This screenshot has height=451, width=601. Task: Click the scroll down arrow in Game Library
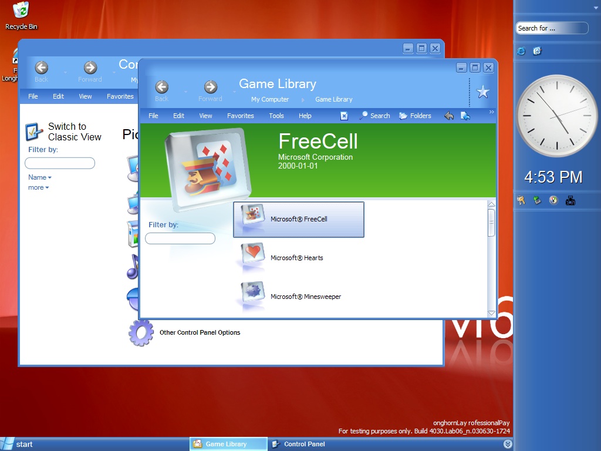(491, 313)
